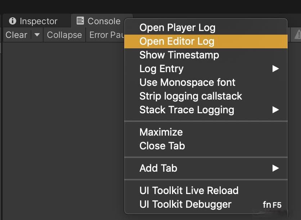The image size is (301, 220).
Task: Click the warning icon at toolbar right edge
Action: click(298, 35)
